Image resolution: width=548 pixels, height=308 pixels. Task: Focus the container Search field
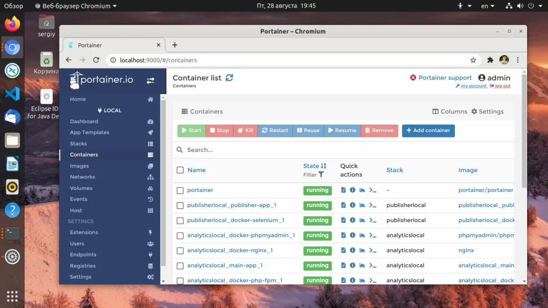[344, 150]
